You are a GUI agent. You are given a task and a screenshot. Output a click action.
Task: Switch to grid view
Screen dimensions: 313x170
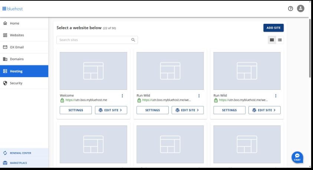coord(272,40)
